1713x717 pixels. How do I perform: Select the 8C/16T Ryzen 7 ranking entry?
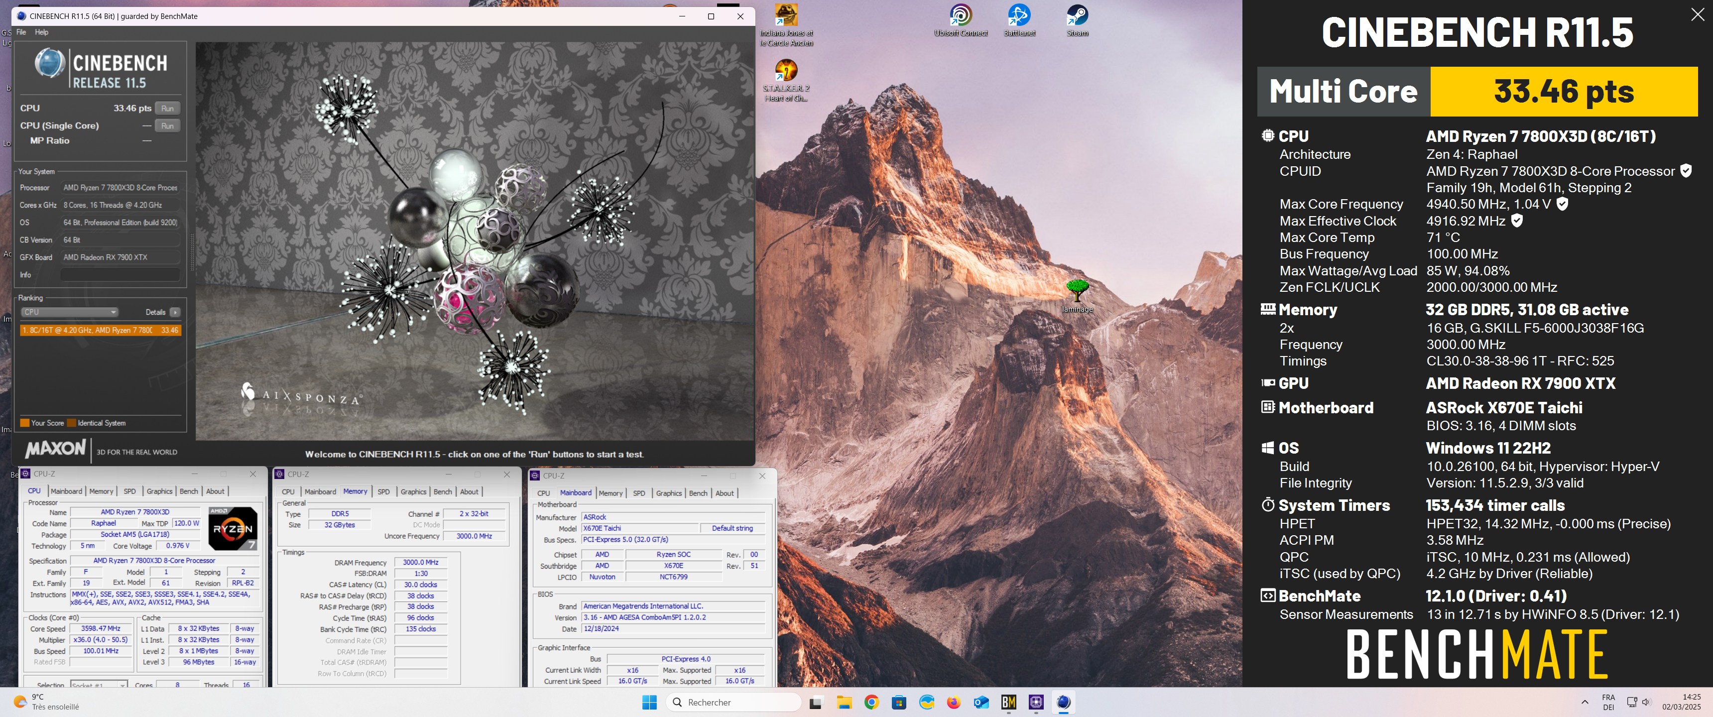100,330
